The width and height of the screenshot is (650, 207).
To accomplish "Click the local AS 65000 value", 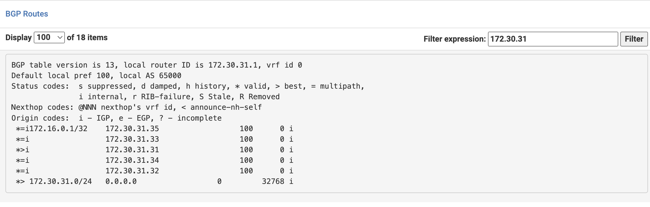I will [170, 76].
